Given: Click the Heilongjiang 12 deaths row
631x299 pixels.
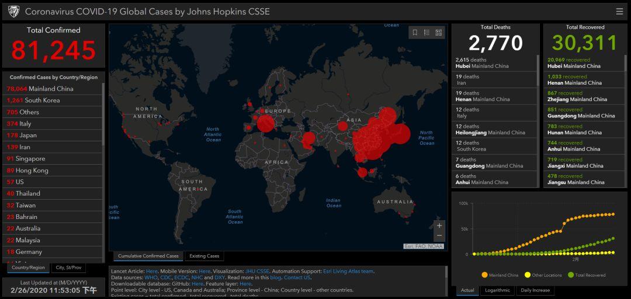Looking at the screenshot, I should coord(494,130).
